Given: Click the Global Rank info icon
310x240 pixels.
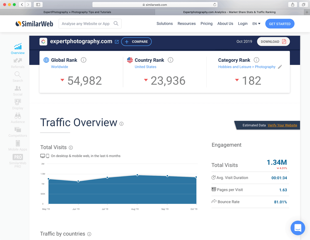Looking at the screenshot, I should click(x=83, y=60).
